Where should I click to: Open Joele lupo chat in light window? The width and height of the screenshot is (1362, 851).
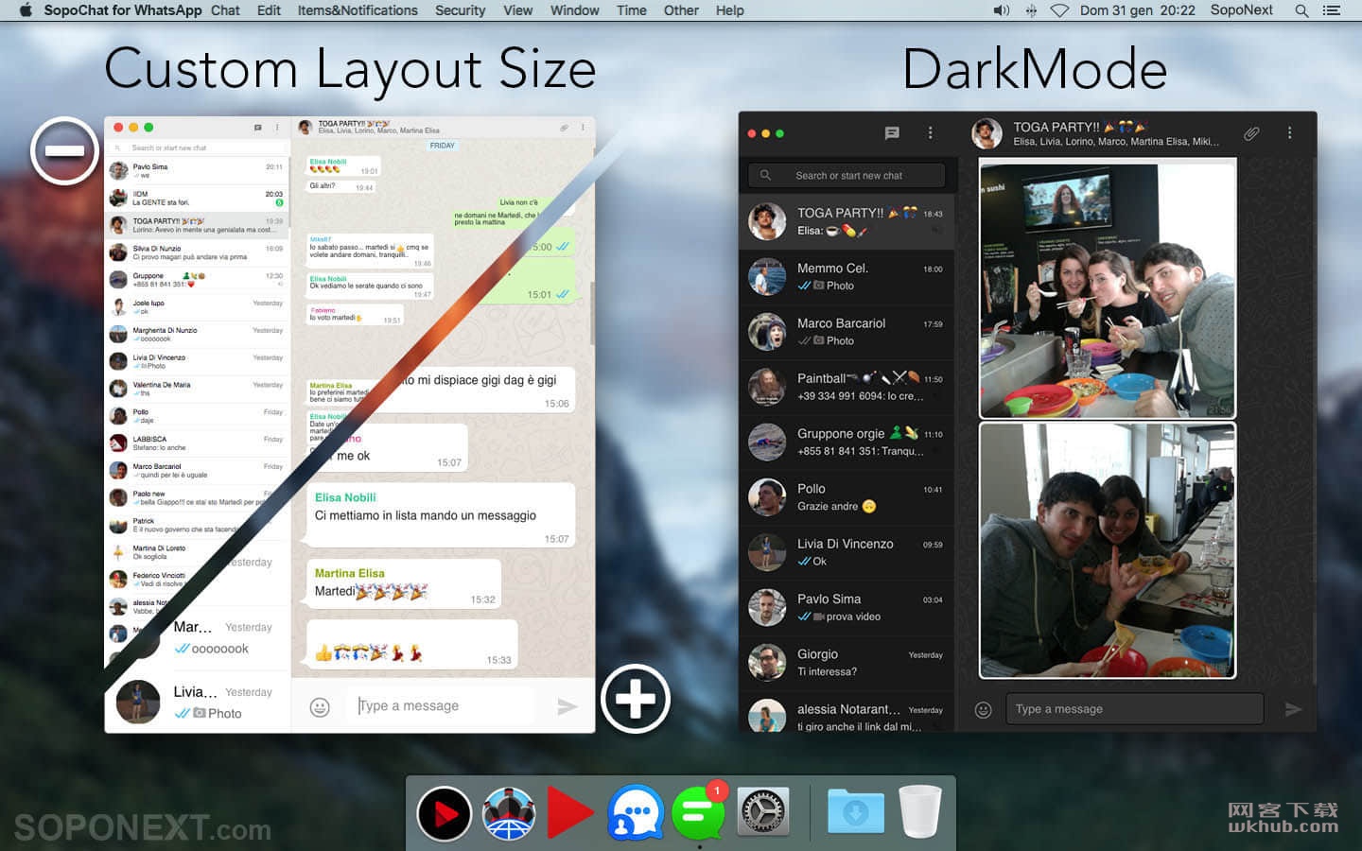pos(197,307)
